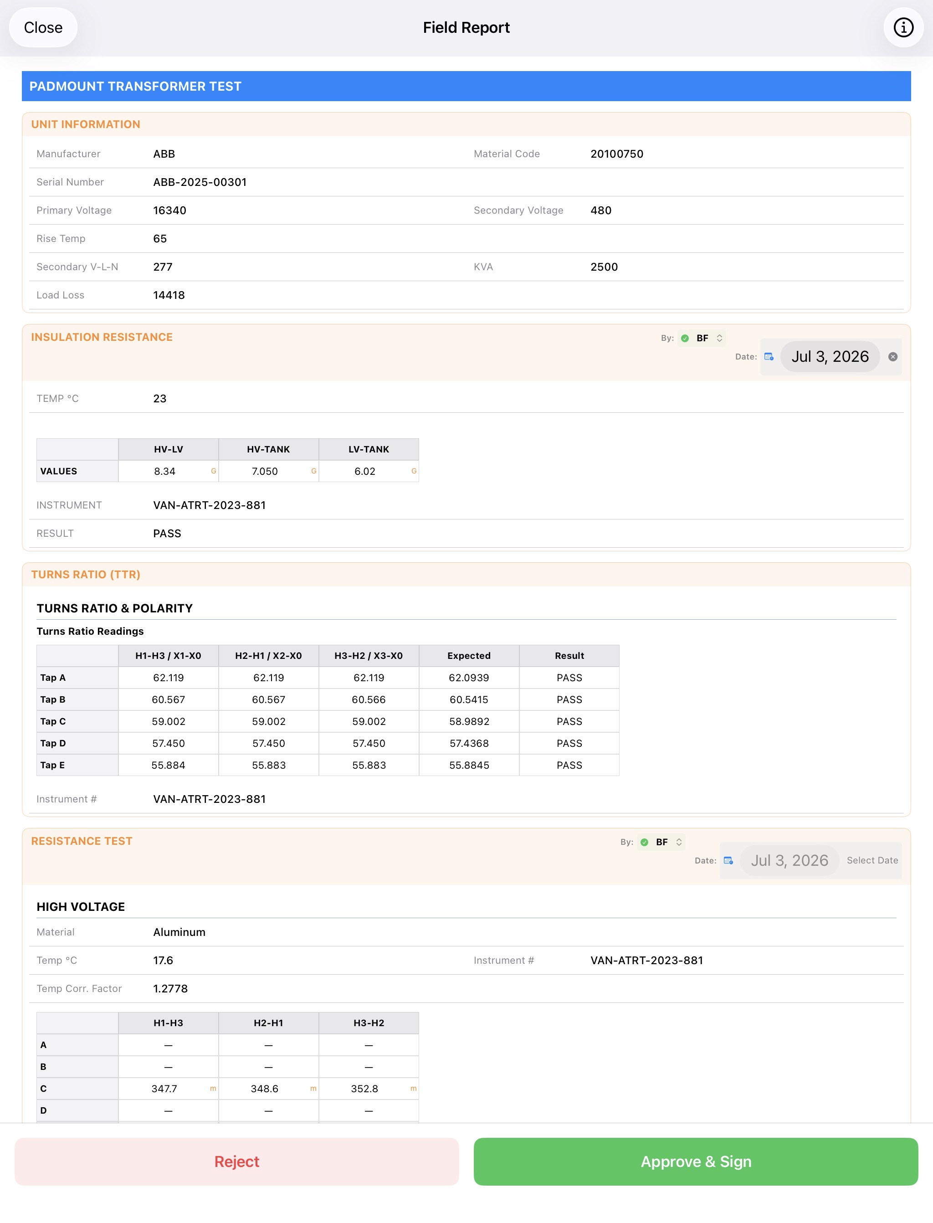This screenshot has height=1223, width=933.
Task: Expand Insulation Resistance By BF selector
Action: coord(702,338)
